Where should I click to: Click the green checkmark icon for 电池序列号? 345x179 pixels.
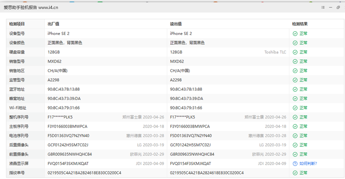click(295, 136)
